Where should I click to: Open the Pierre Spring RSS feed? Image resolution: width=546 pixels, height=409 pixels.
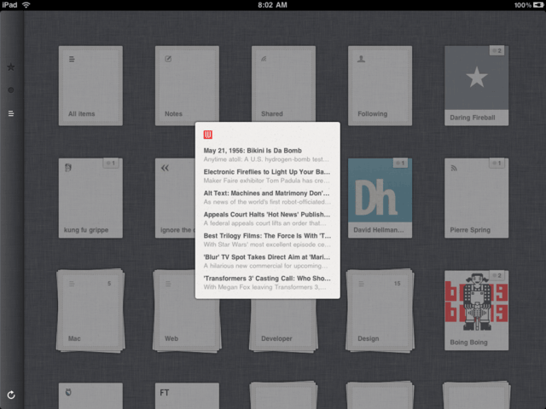[476, 198]
